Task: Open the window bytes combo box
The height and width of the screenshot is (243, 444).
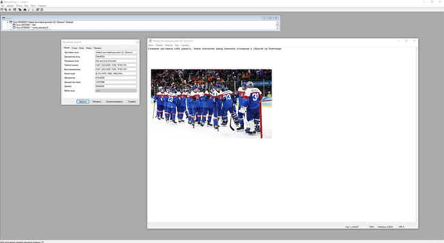Action: tap(116, 91)
